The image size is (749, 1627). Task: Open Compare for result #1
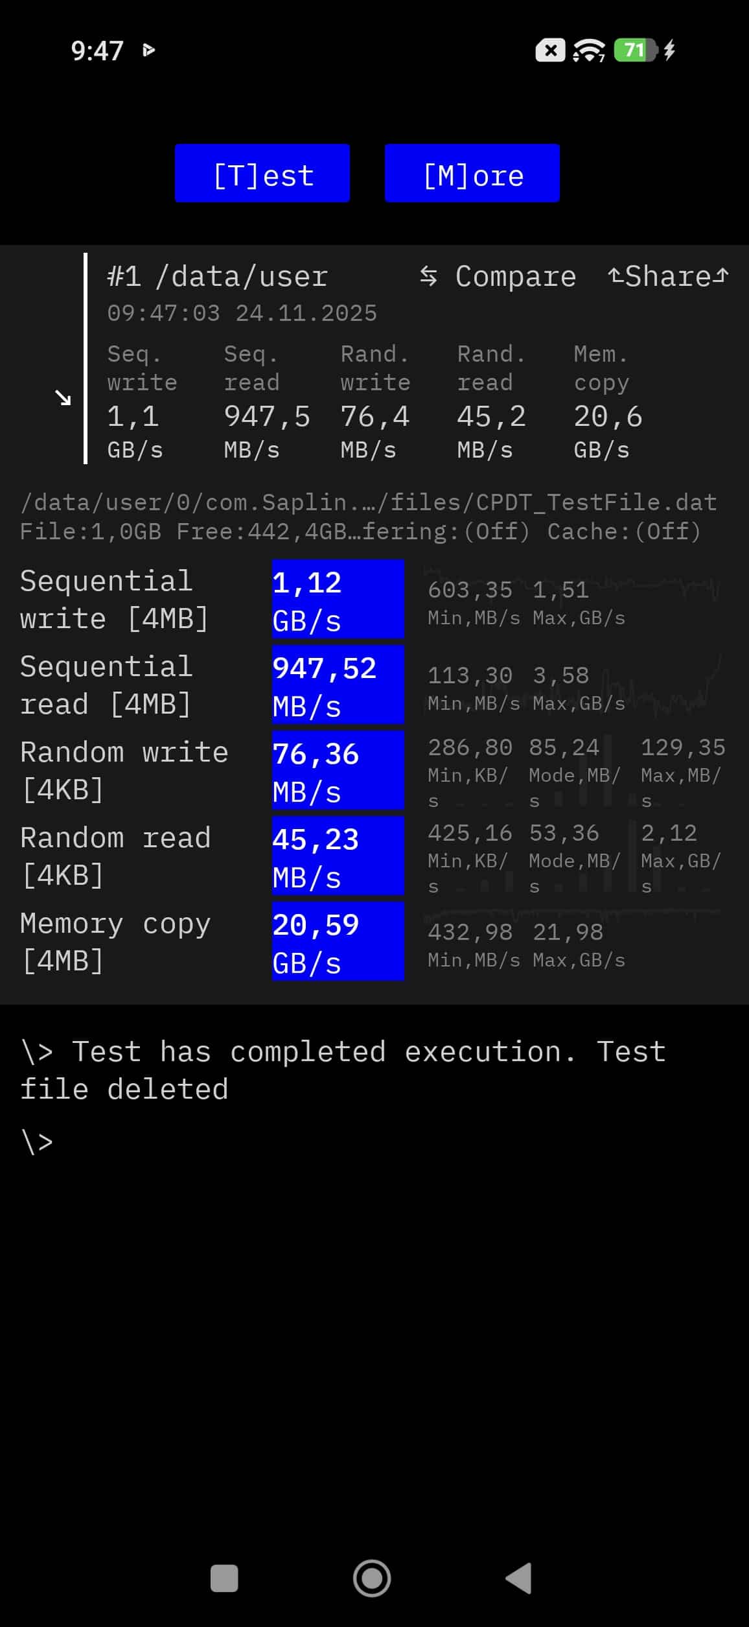click(515, 277)
